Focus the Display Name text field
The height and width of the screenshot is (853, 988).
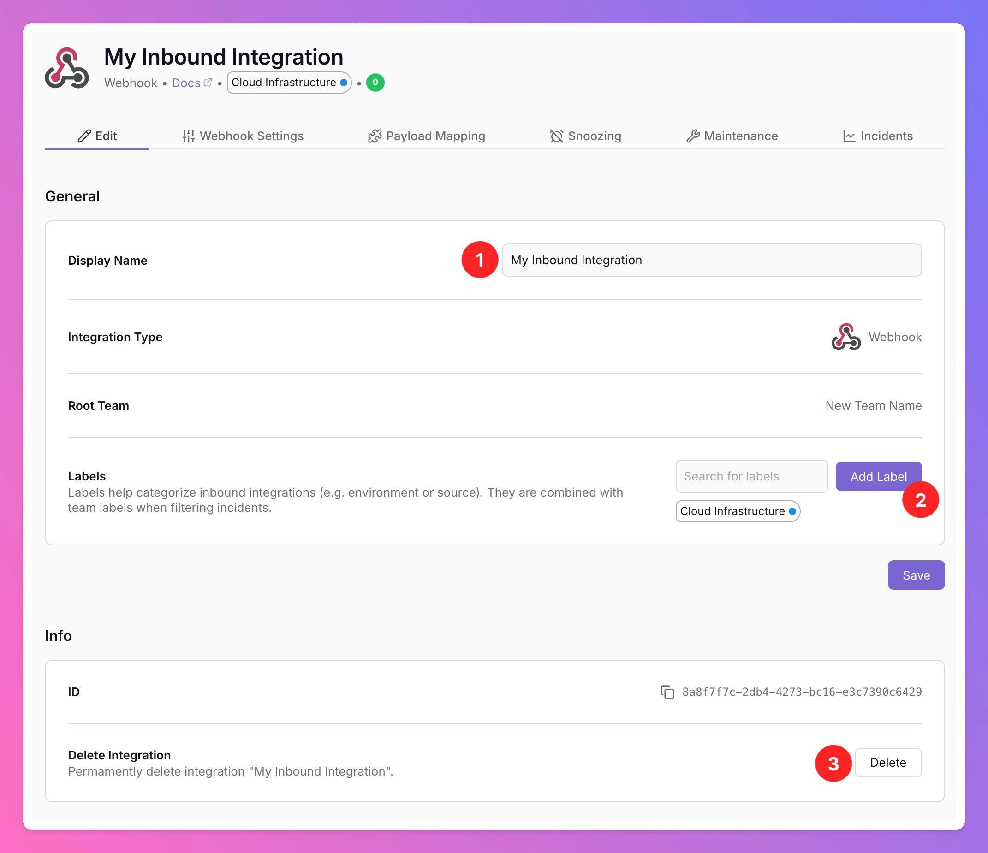tap(711, 260)
